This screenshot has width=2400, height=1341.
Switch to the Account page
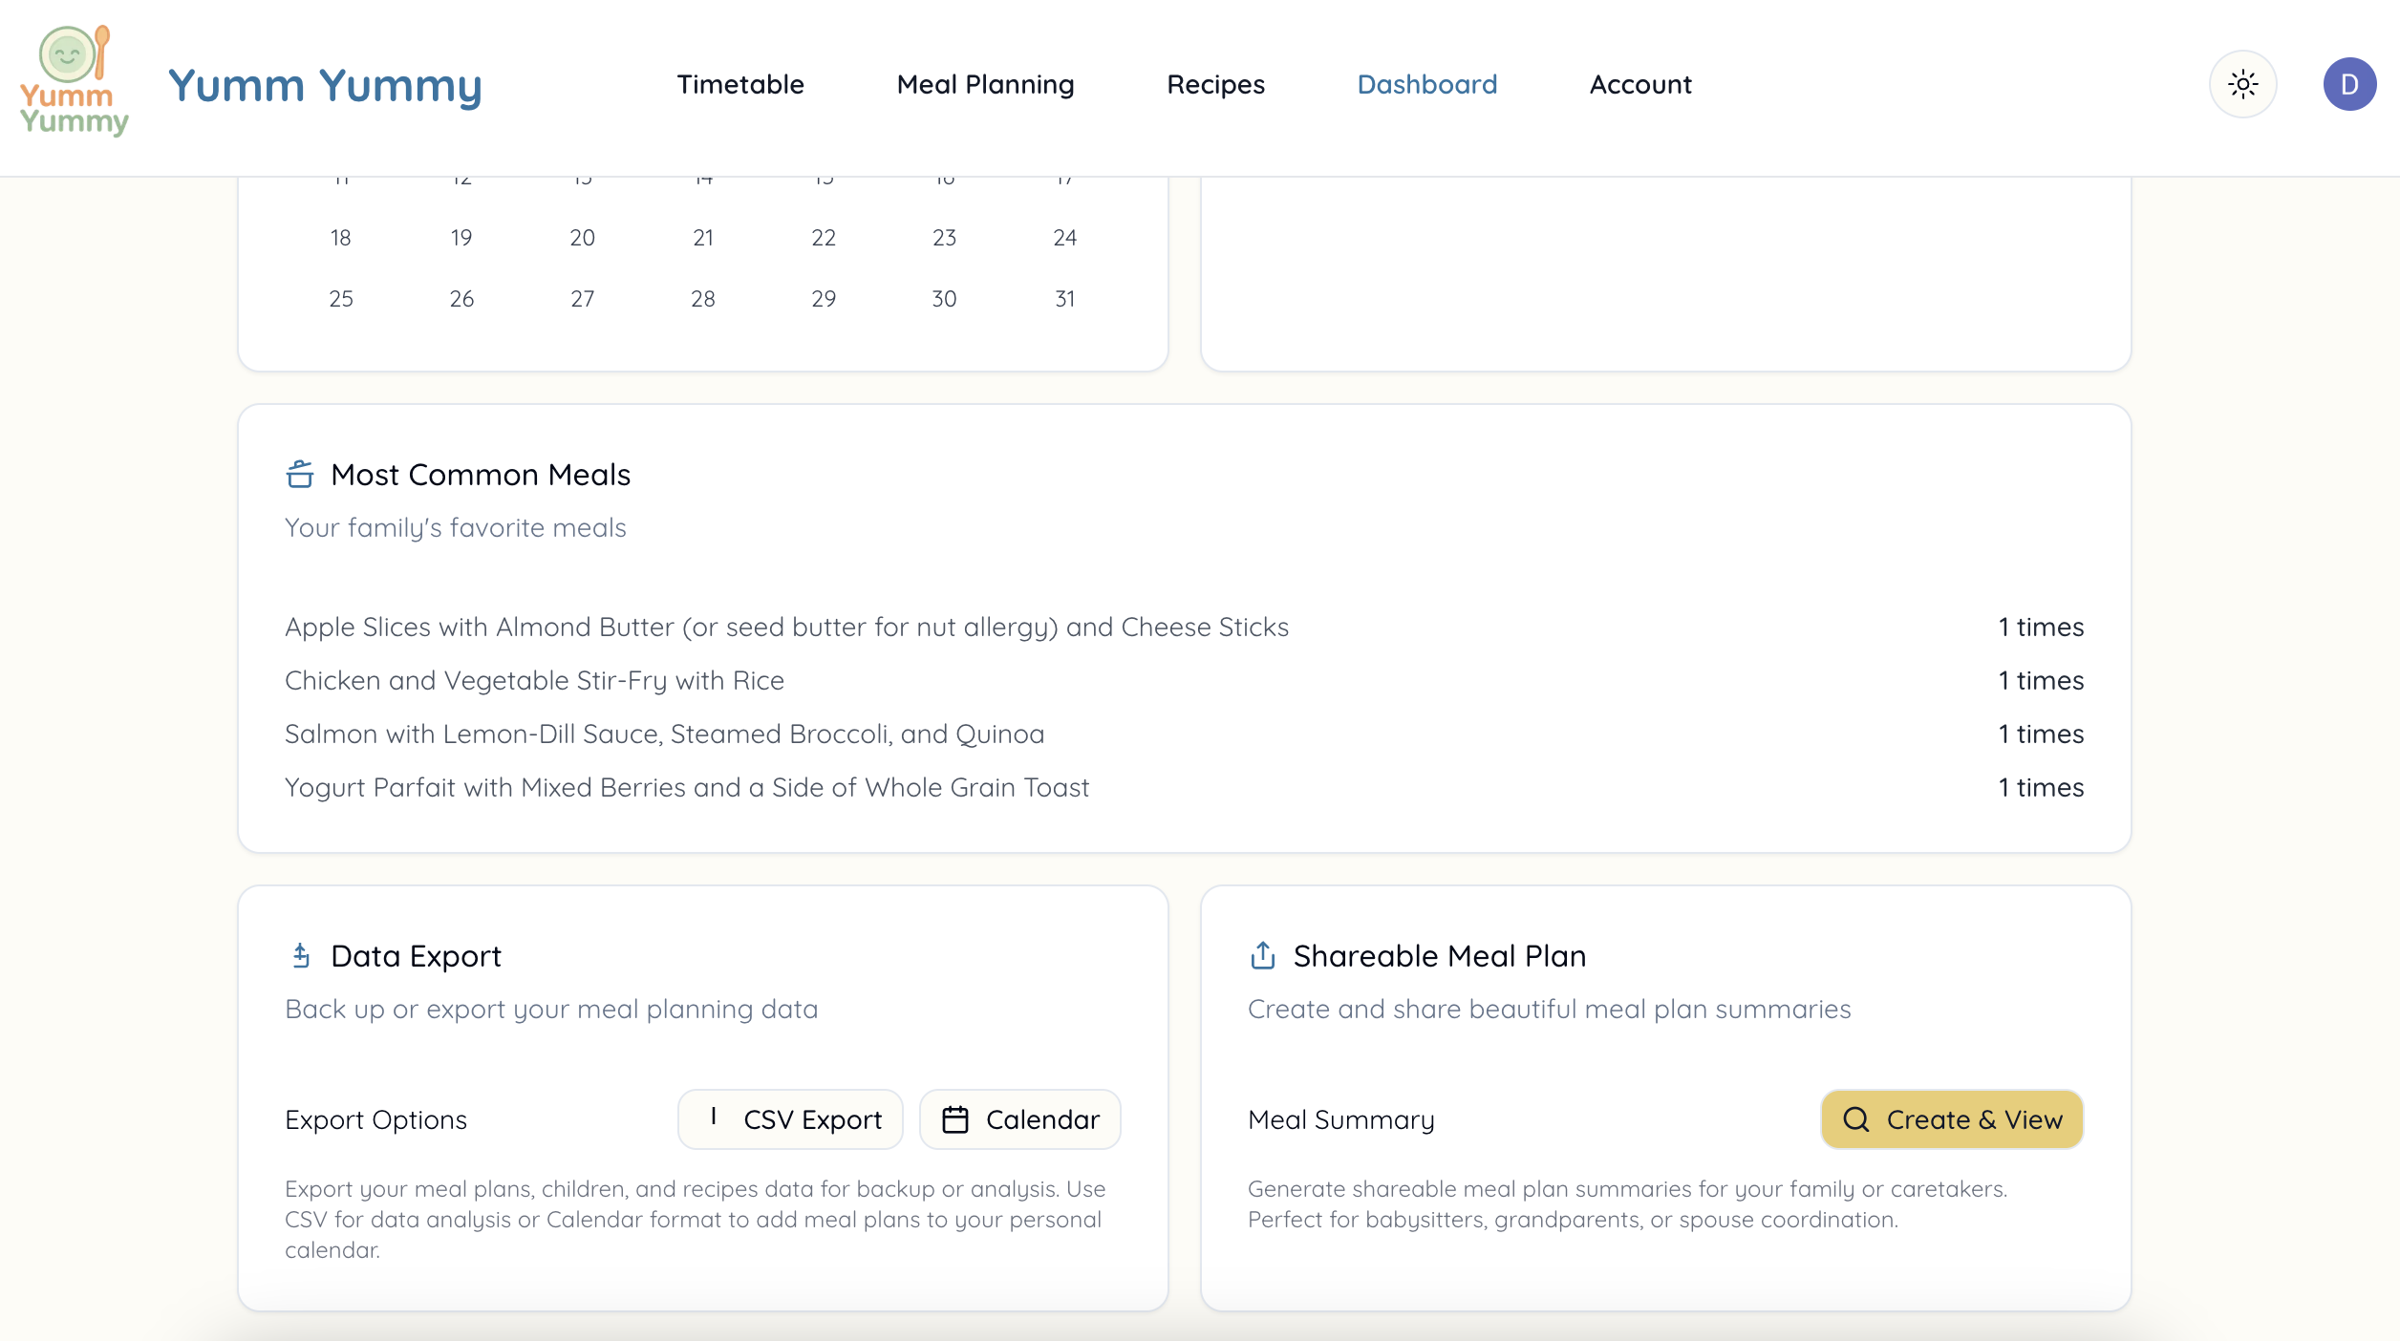click(1640, 85)
